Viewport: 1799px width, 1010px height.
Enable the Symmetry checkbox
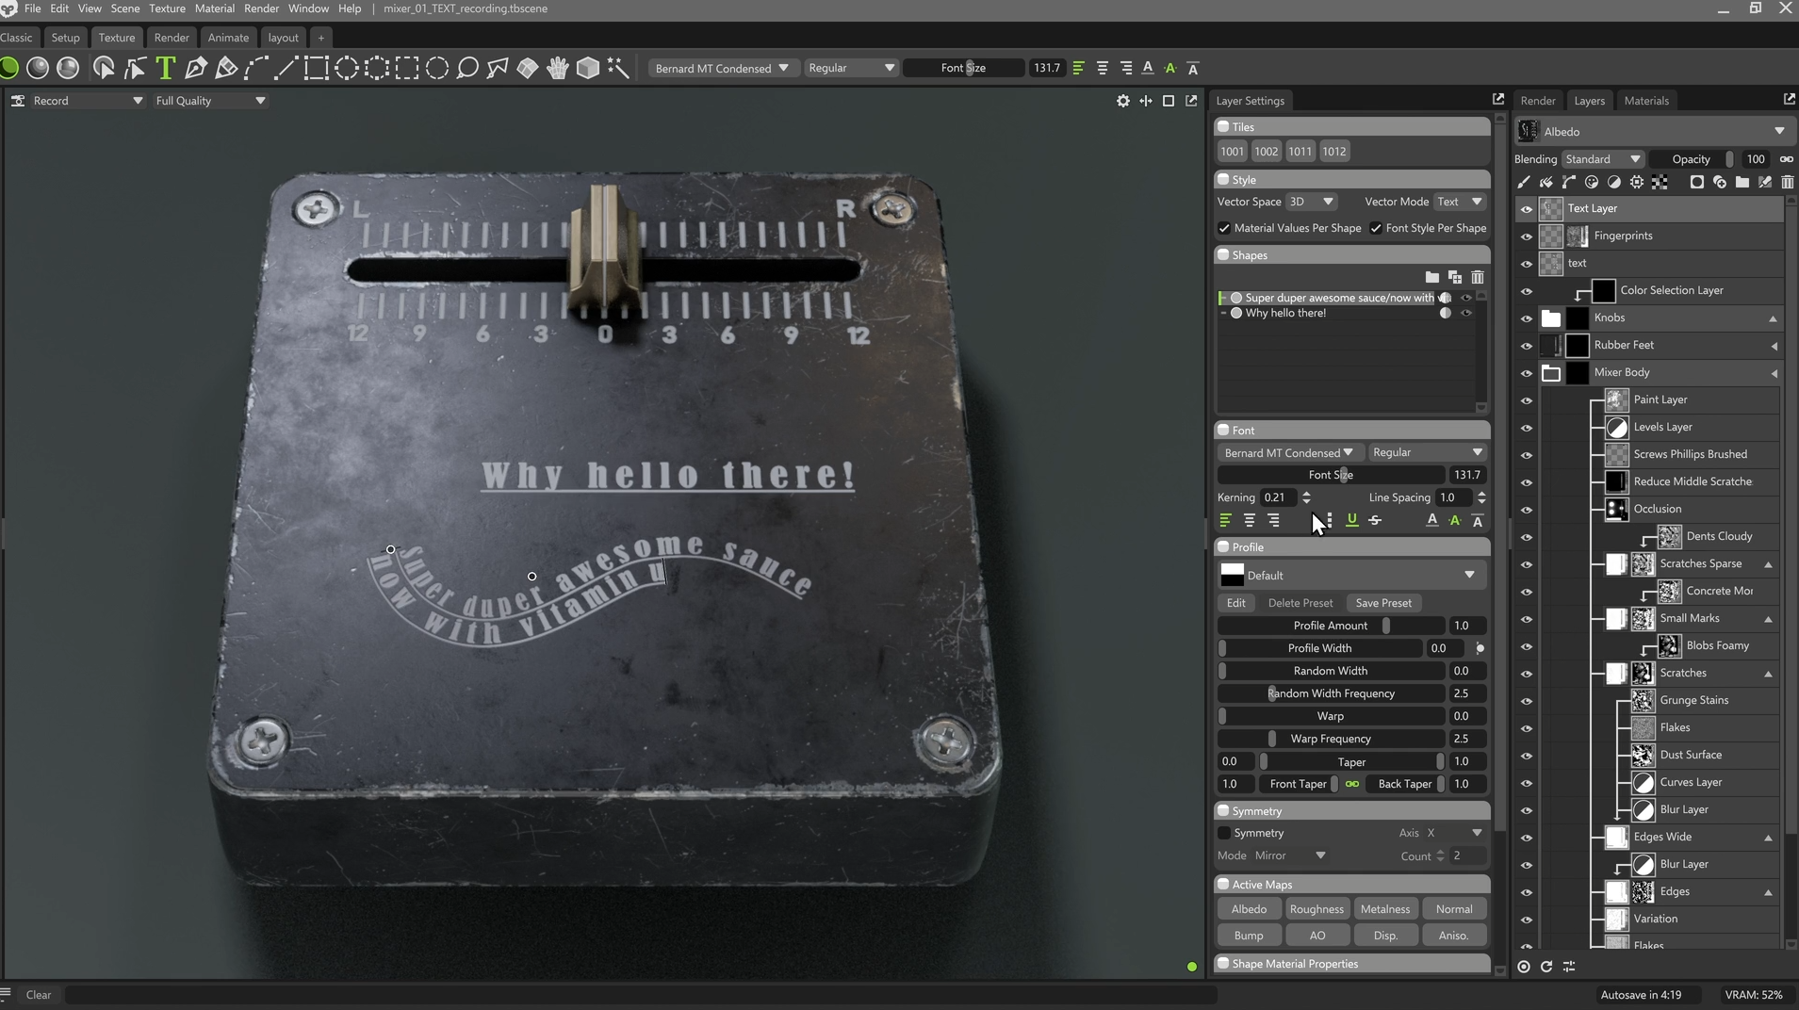1224,833
